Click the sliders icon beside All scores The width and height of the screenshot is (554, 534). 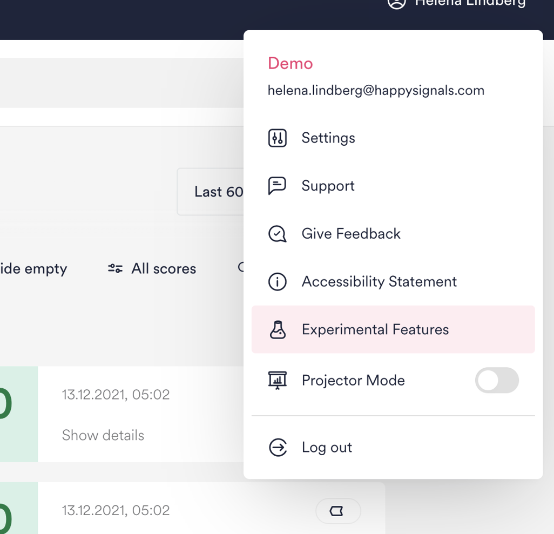click(x=115, y=268)
